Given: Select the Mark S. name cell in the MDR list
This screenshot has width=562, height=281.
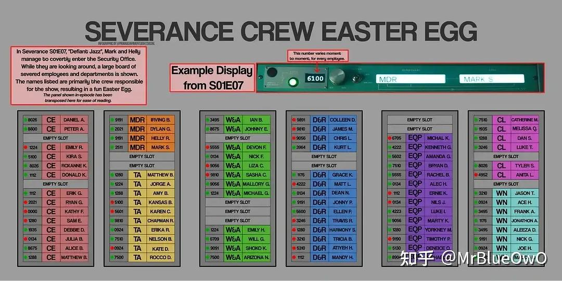Looking at the screenshot, I should (x=160, y=147).
